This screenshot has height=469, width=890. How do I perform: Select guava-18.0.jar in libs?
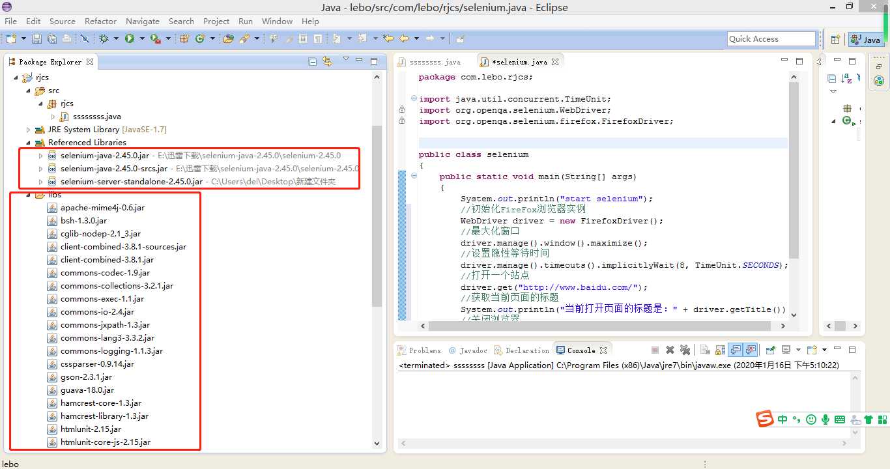[x=87, y=390]
